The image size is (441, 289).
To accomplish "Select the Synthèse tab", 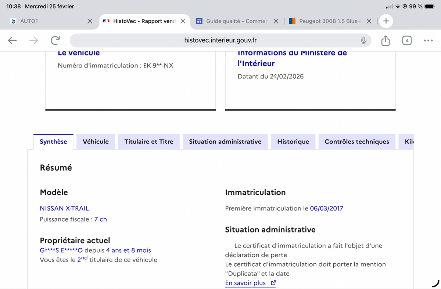I will [53, 142].
